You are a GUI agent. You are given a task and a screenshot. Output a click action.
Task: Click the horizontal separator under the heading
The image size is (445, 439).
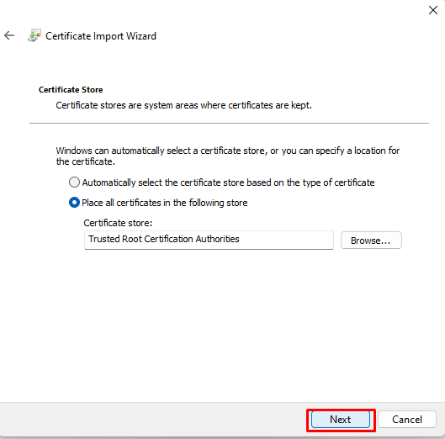[x=229, y=123]
